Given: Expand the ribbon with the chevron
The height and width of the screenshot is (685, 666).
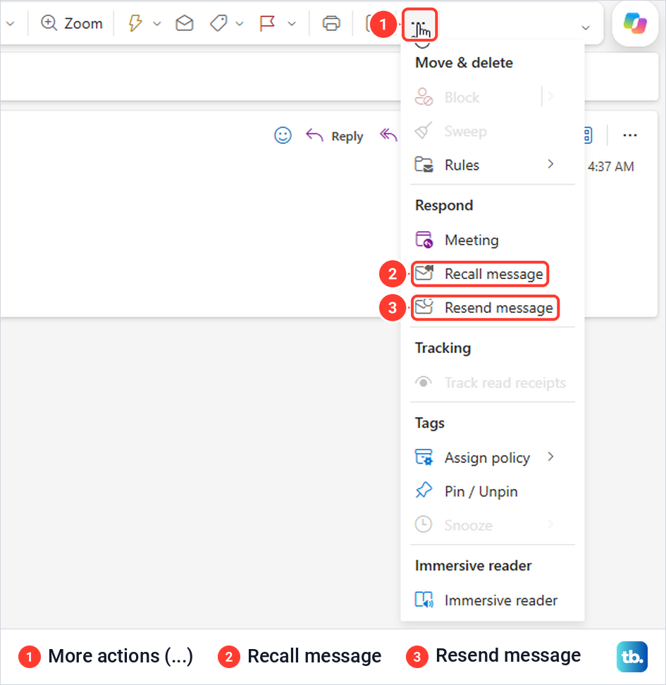Looking at the screenshot, I should tap(586, 27).
